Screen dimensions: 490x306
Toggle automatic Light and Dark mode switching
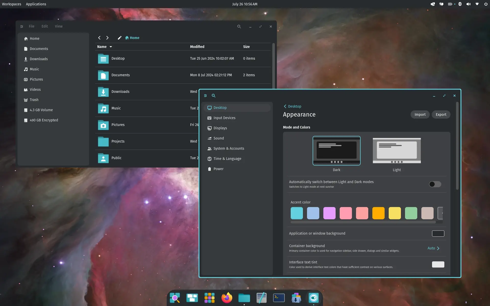pyautogui.click(x=435, y=184)
